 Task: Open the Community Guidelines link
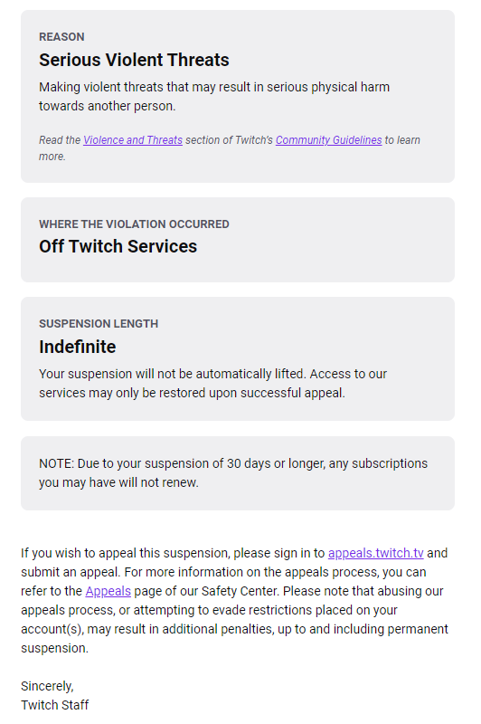[329, 140]
